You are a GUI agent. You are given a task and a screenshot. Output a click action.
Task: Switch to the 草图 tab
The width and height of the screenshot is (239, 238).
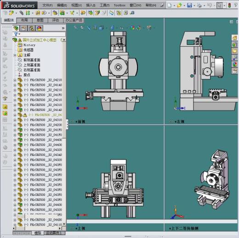[40, 20]
